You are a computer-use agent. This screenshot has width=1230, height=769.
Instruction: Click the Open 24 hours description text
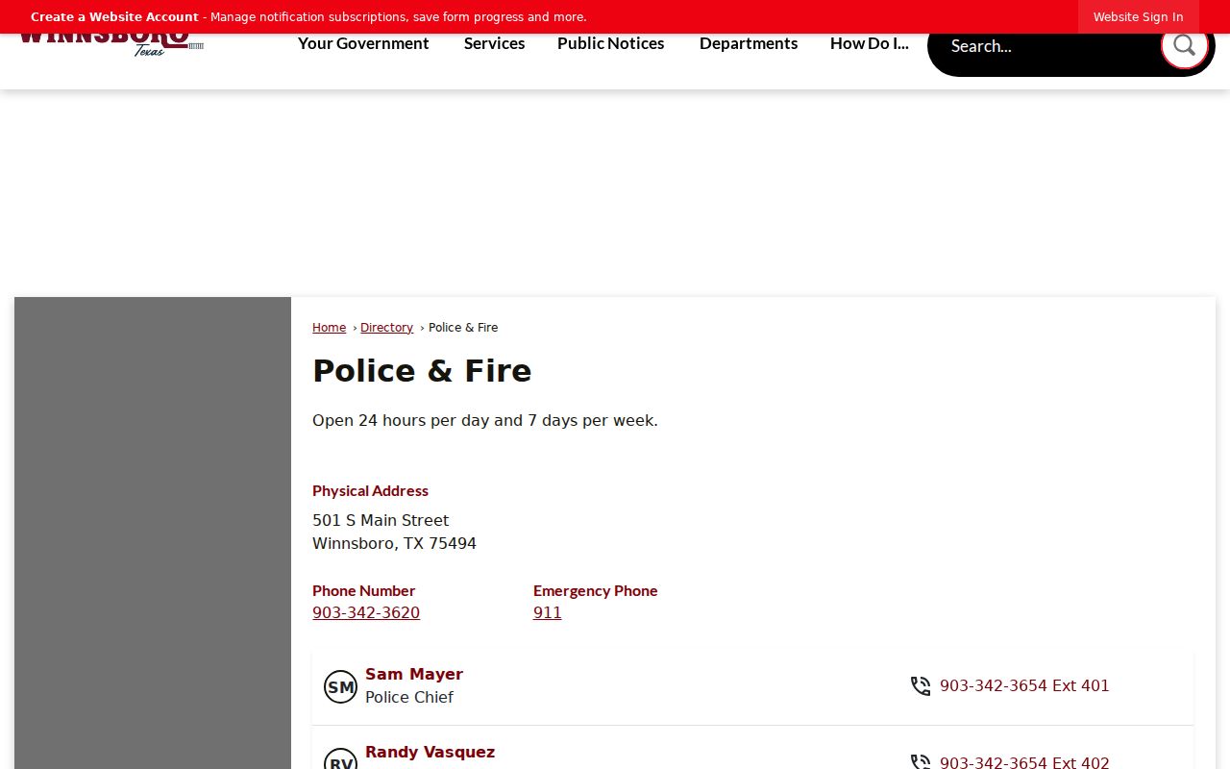click(x=485, y=421)
